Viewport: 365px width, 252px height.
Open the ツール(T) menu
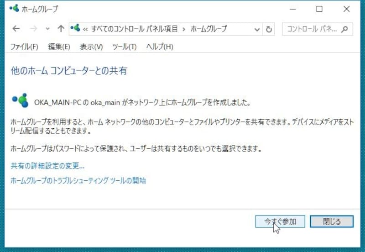[x=124, y=47]
